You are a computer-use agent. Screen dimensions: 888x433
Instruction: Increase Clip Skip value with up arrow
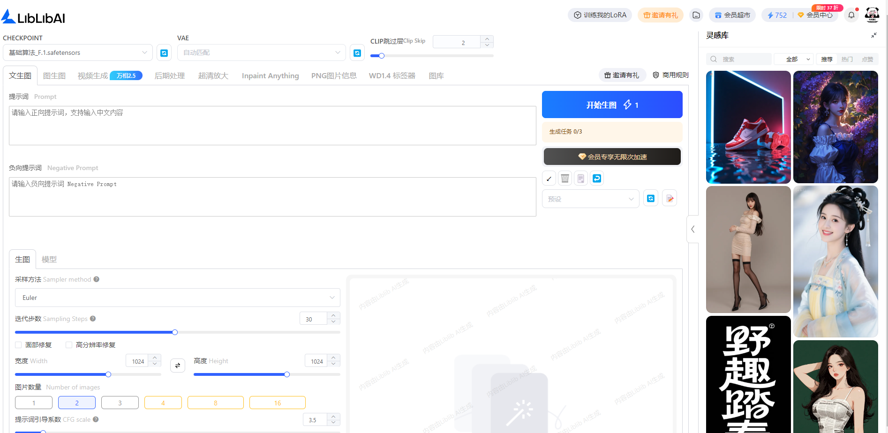(487, 39)
